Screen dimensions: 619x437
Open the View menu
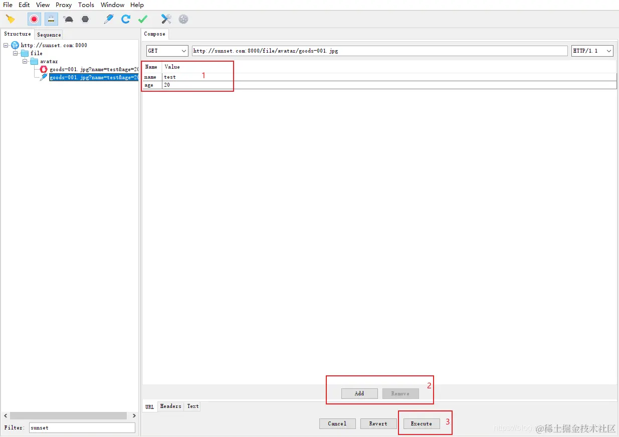(x=43, y=5)
